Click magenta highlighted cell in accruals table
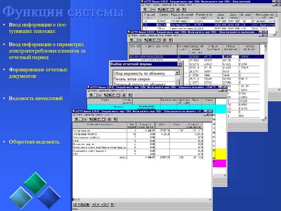Image resolution: width=281 pixels, height=211 pixels. pos(221,163)
